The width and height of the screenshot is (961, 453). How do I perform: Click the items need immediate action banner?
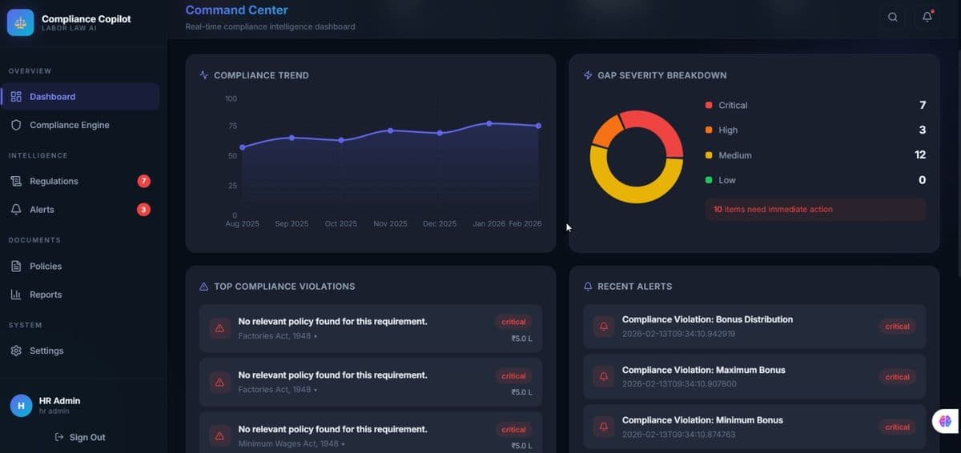click(814, 210)
